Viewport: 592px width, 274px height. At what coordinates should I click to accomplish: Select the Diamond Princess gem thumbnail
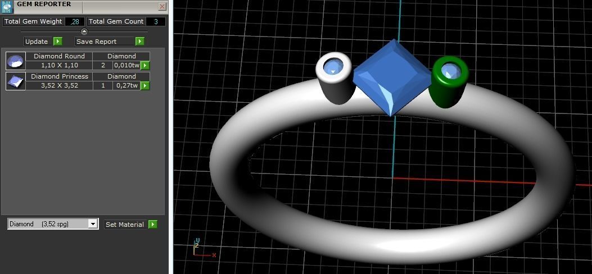[x=16, y=81]
